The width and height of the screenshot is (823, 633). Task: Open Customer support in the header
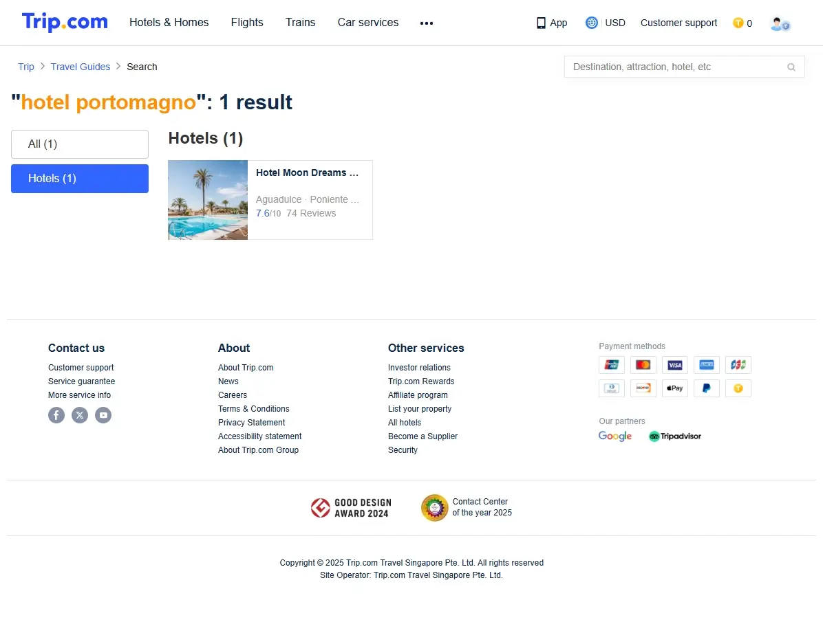pyautogui.click(x=678, y=23)
